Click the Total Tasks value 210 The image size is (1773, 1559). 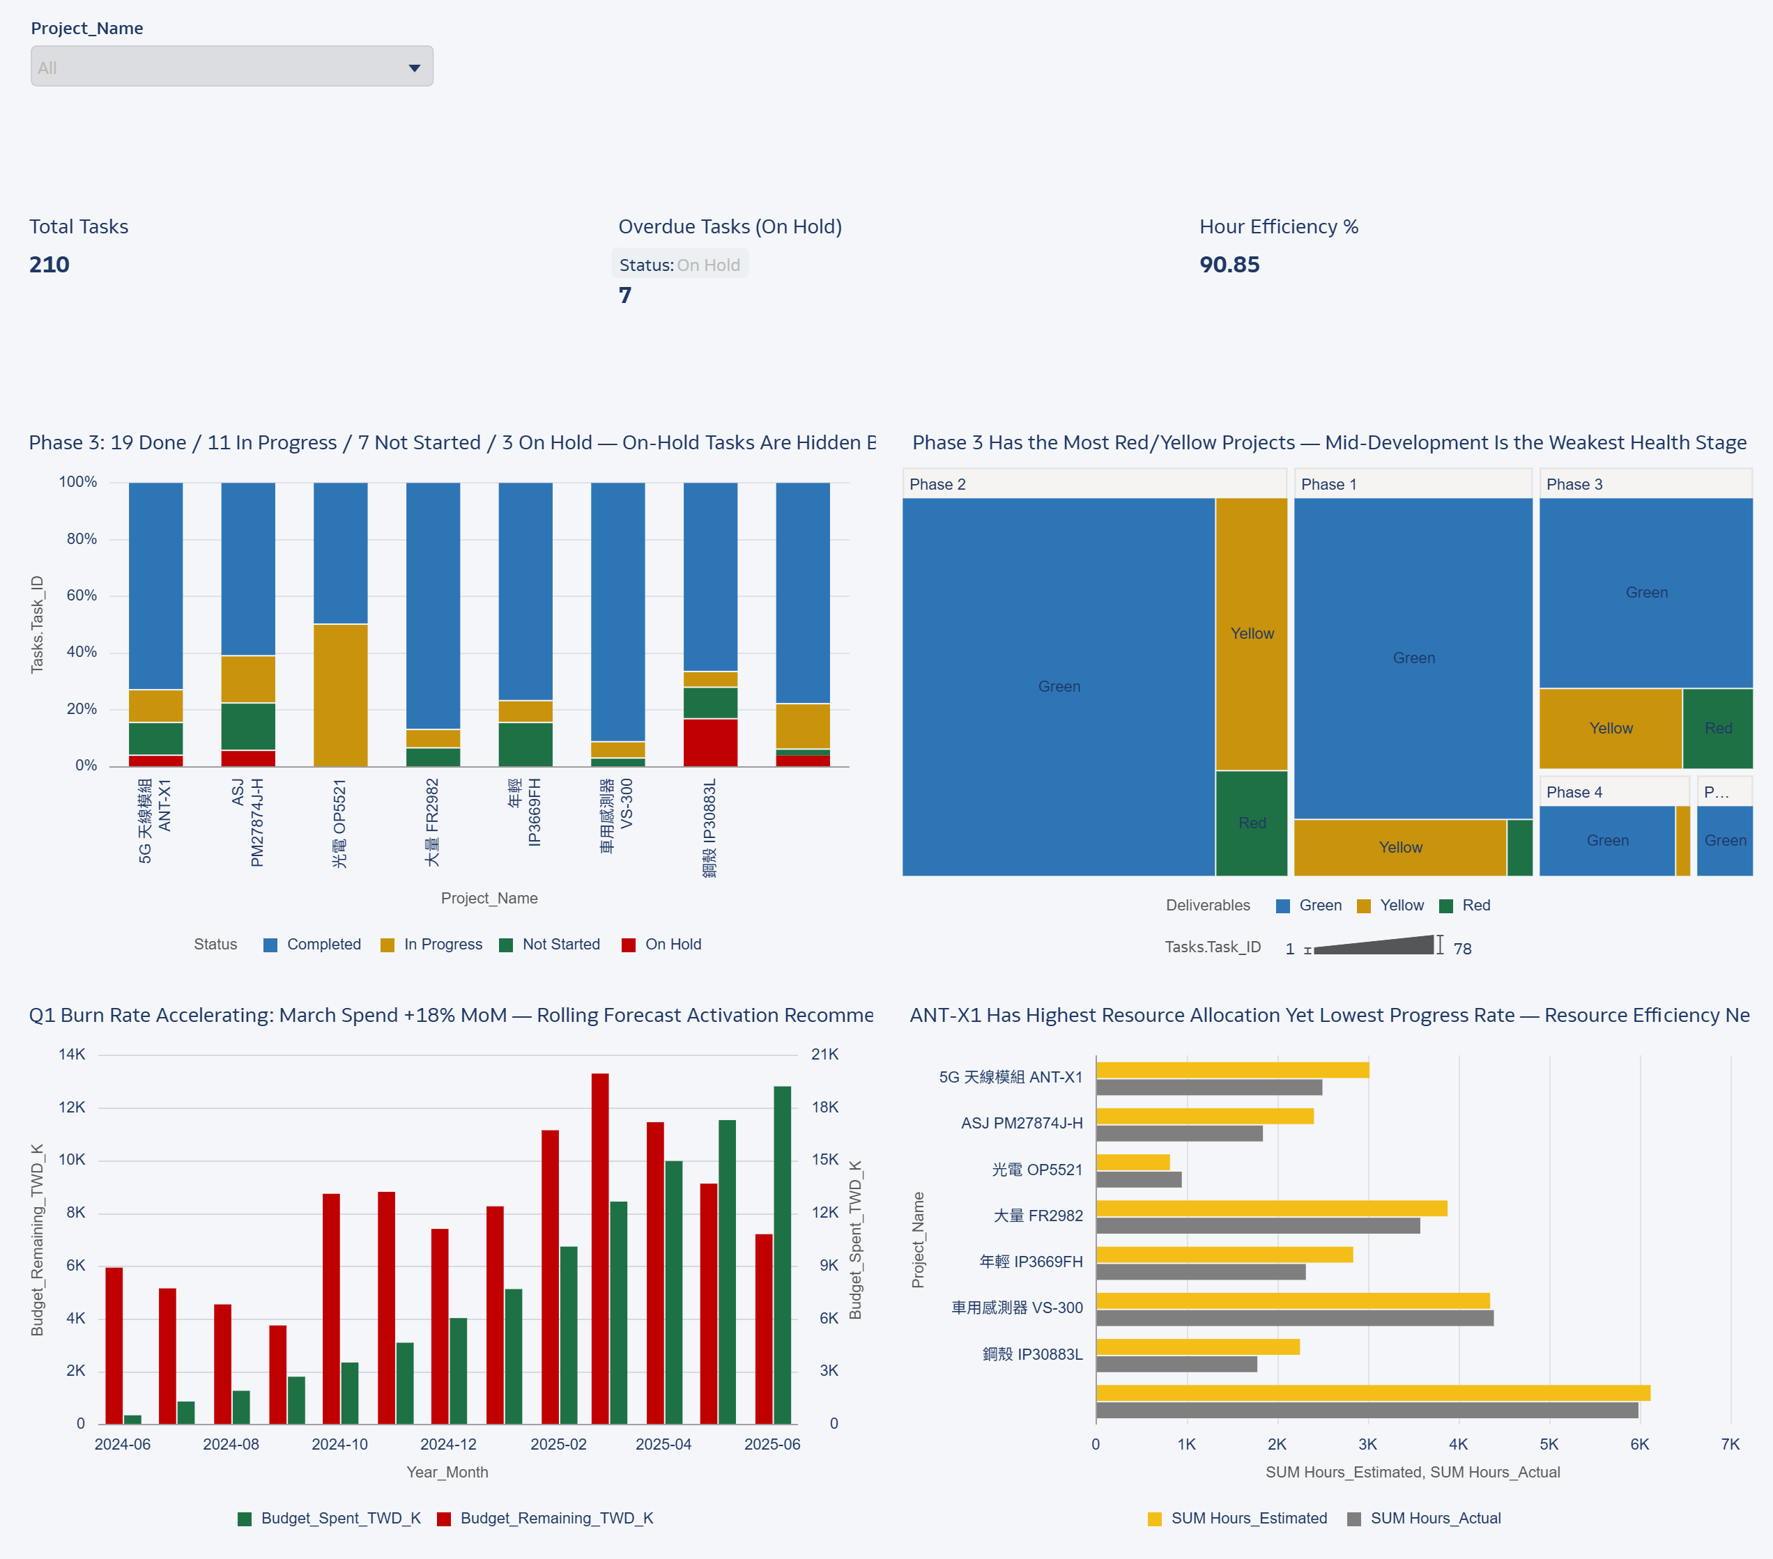click(x=49, y=265)
